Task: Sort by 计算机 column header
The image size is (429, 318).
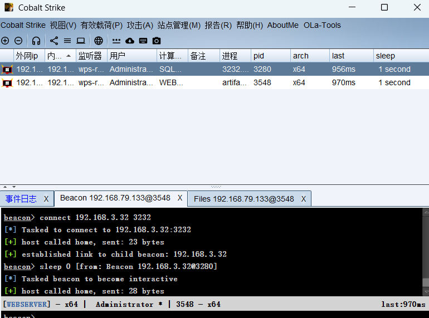Action: tap(173, 56)
